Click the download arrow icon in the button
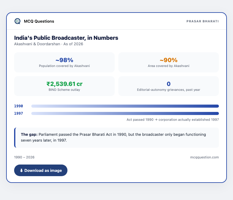The width and height of the screenshot is (233, 200). tap(21, 171)
